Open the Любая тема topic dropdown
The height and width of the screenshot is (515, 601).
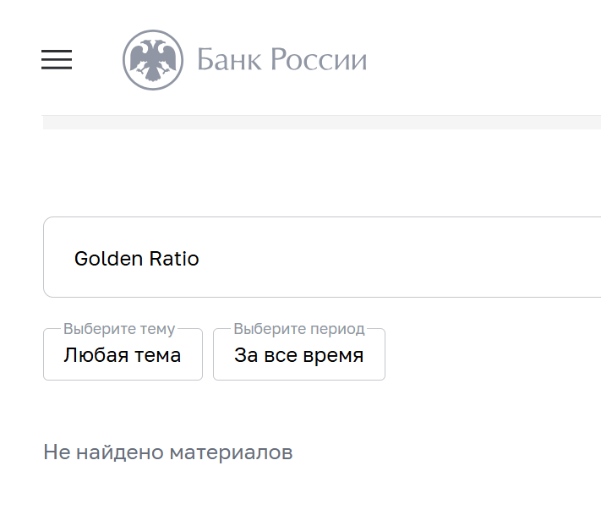point(123,355)
